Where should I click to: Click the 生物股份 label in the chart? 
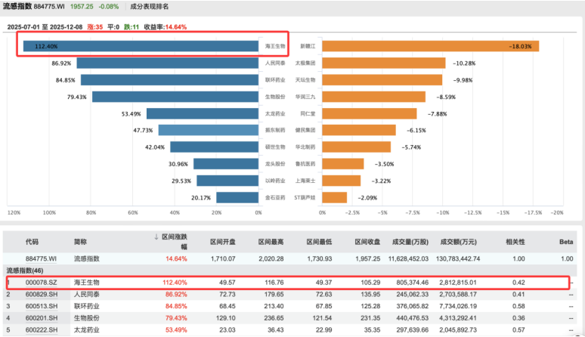tap(274, 97)
